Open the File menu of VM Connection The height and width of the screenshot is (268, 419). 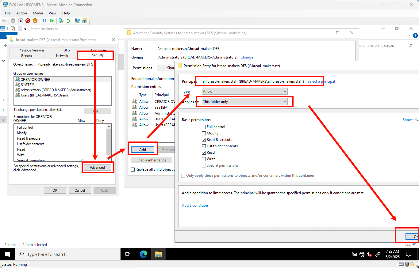8,13
